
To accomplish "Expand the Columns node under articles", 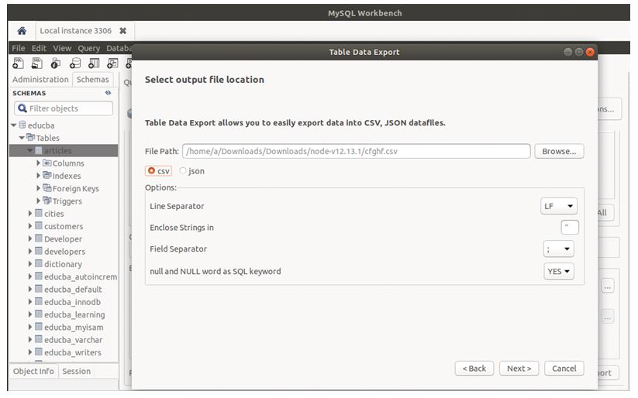I will click(39, 163).
